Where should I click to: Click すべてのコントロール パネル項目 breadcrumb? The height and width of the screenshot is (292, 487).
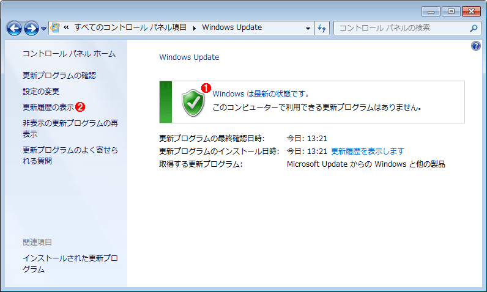coord(130,27)
